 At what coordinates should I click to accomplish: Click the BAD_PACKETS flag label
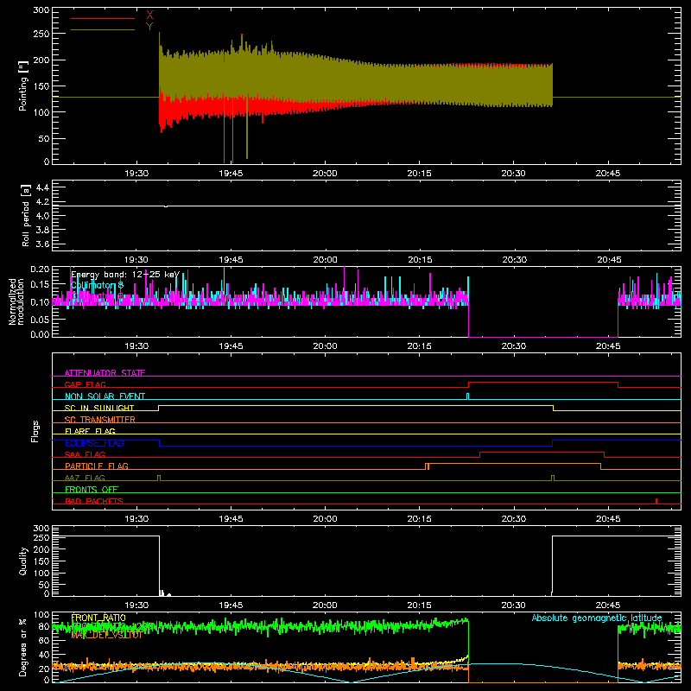pyautogui.click(x=94, y=501)
